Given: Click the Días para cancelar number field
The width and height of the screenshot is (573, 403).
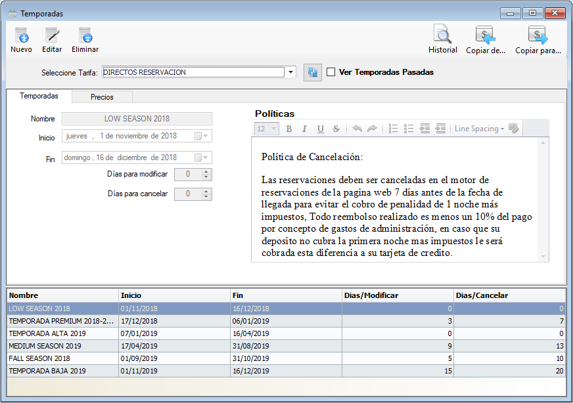Looking at the screenshot, I should point(188,194).
